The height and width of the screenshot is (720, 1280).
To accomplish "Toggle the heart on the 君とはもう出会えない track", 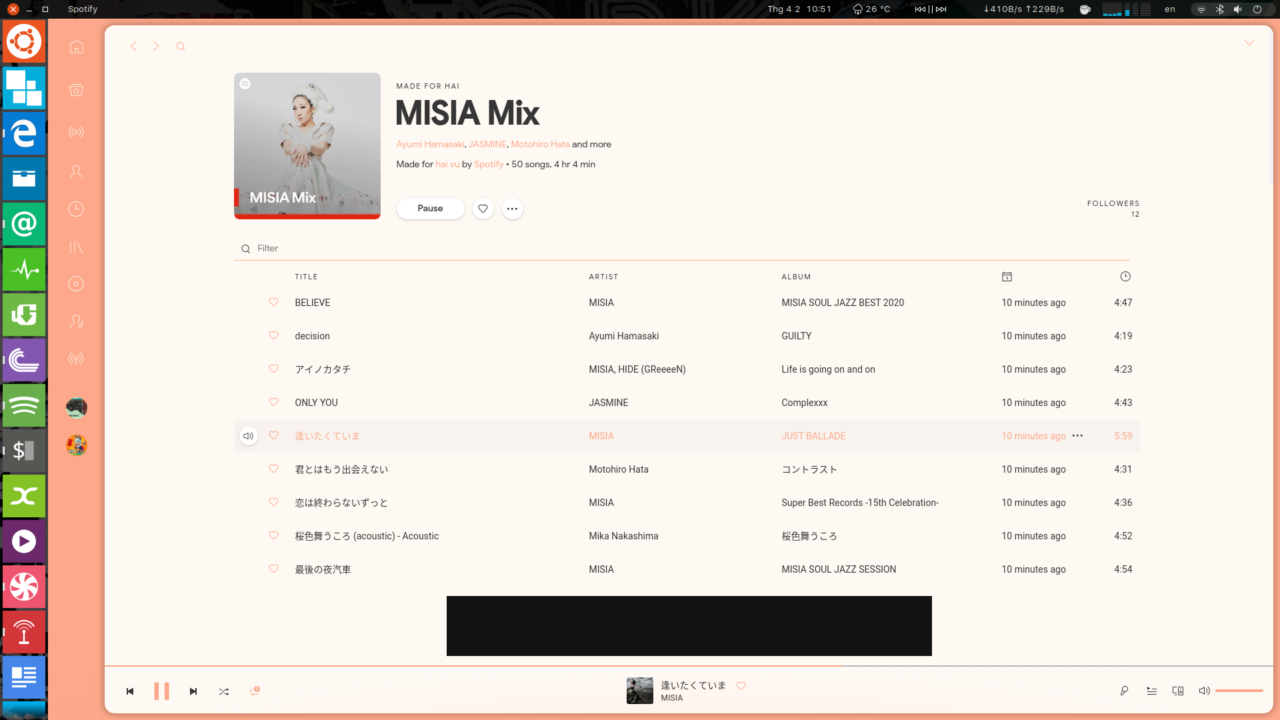I will (x=273, y=469).
